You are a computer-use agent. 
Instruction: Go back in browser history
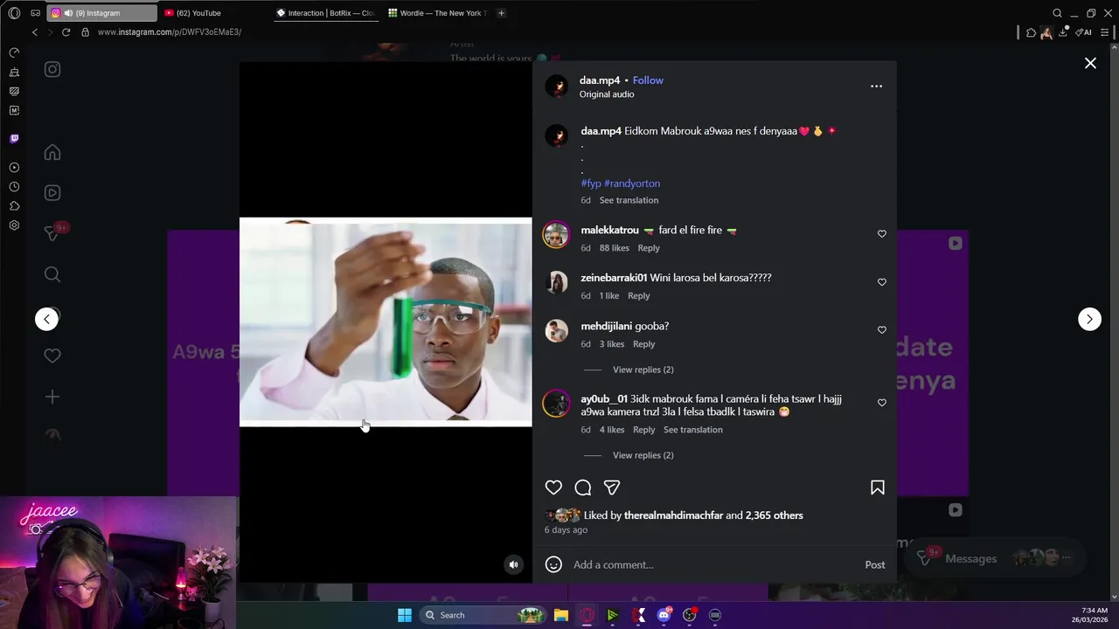click(x=35, y=32)
